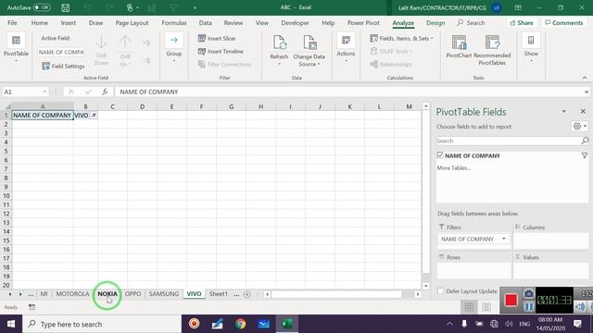Click the filter icon beside NAME OF COMPANY field
Screen dimensions: 593x333
[585, 155]
